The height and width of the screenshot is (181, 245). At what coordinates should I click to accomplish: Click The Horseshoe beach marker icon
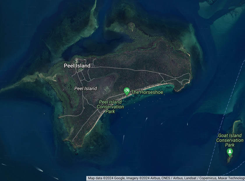pos(127,91)
